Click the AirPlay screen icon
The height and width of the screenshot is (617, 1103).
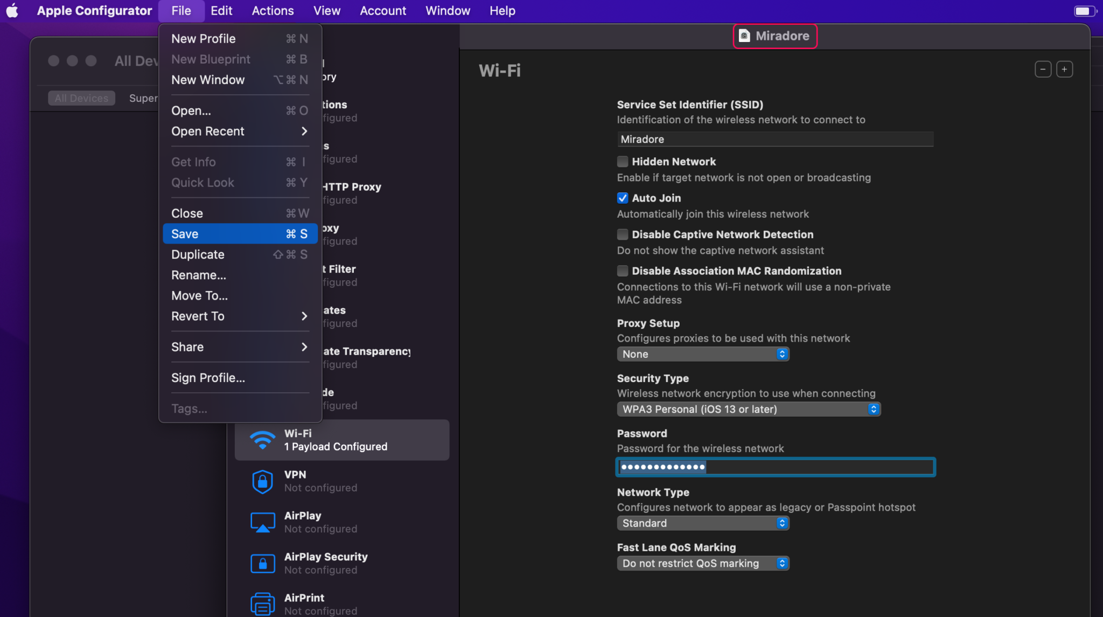tap(262, 522)
